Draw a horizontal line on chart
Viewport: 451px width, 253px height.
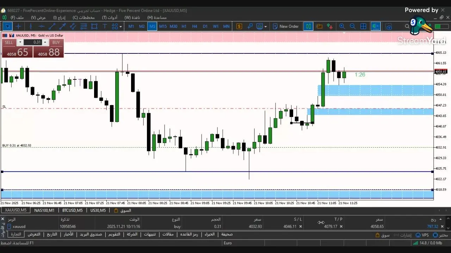(41, 26)
